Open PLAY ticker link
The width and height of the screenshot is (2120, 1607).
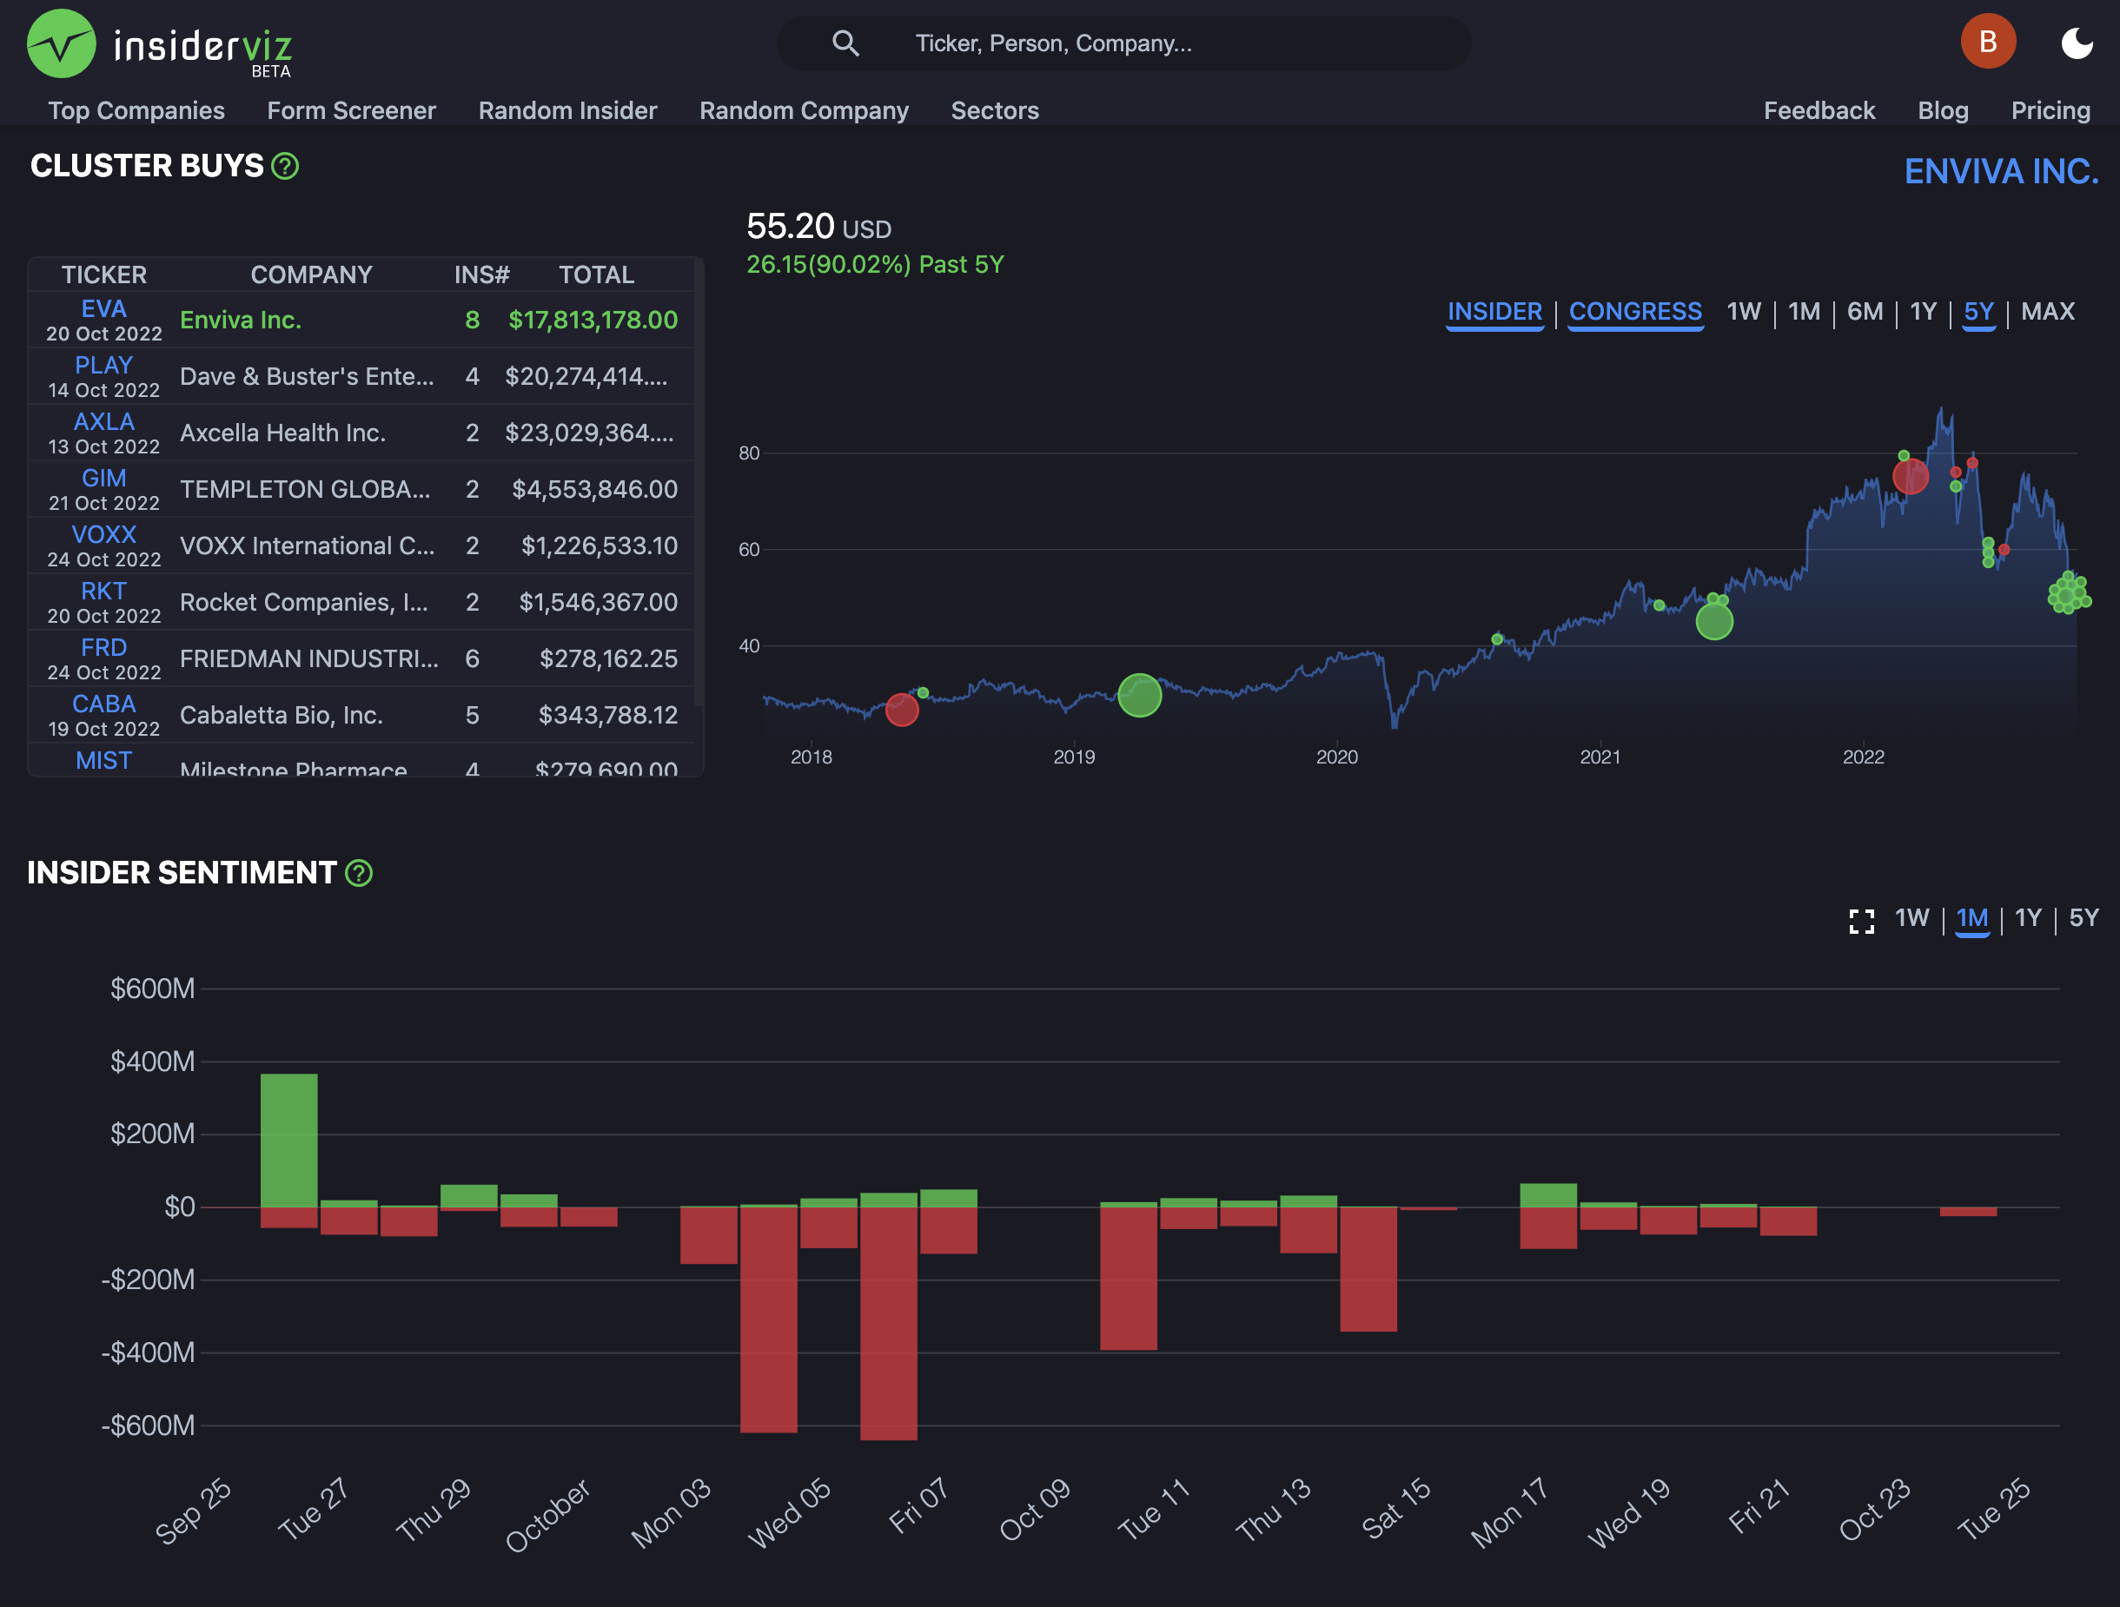pyautogui.click(x=103, y=365)
